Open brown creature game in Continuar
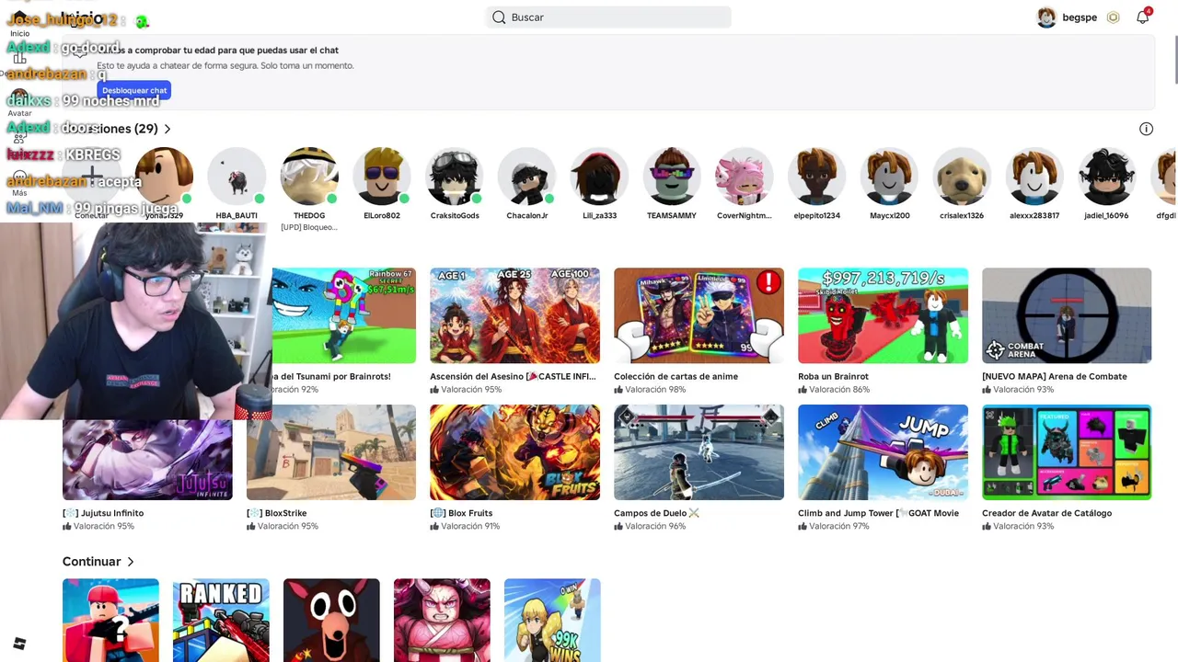1178x662 pixels. (x=331, y=620)
